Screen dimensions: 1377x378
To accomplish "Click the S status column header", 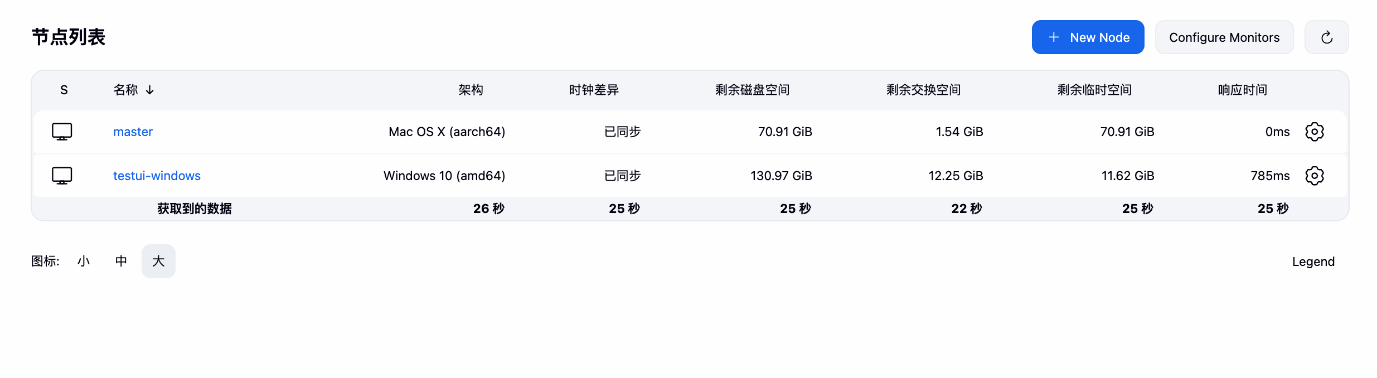I will tap(64, 90).
